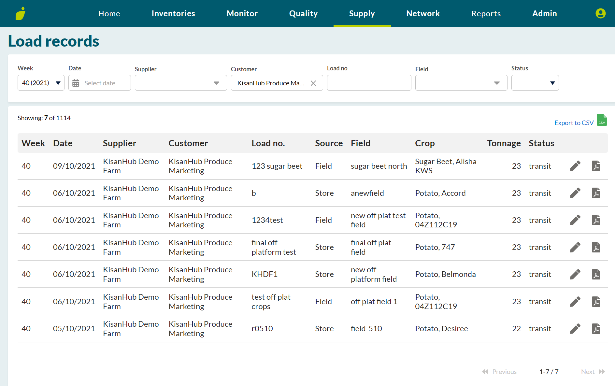
Task: Click the 'Potato, Desiree' crop cell
Action: [441, 329]
